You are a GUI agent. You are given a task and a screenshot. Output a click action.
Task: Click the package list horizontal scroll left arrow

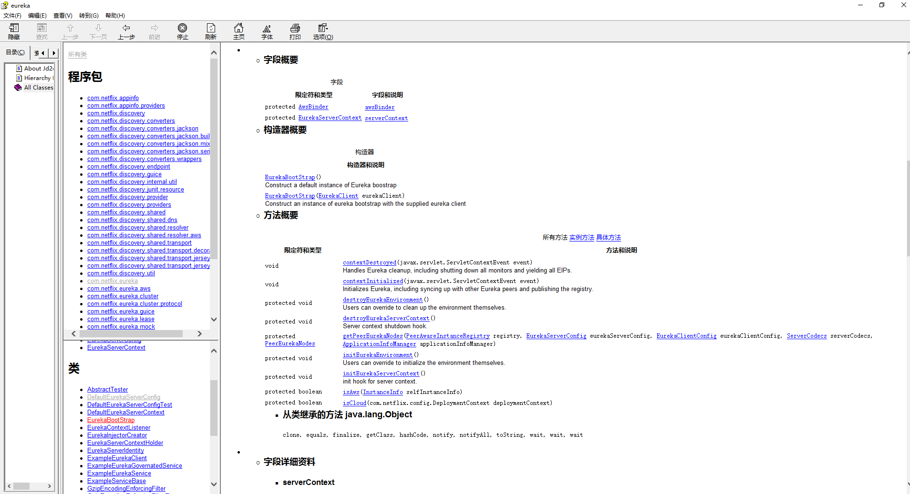tap(73, 334)
